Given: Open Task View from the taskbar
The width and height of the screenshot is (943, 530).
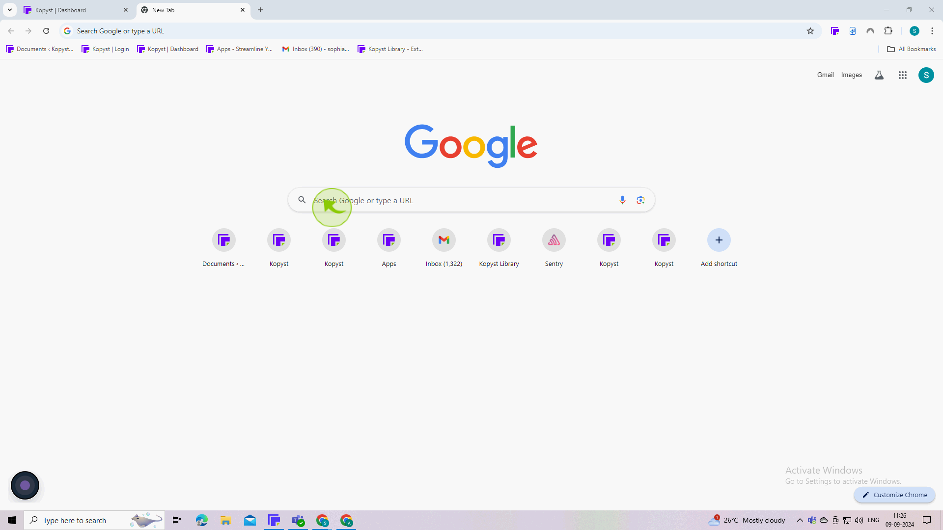Looking at the screenshot, I should point(177,520).
